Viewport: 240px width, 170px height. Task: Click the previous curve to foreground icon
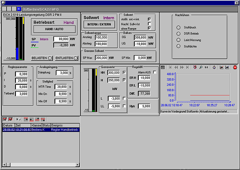pyautogui.click(x=222, y=67)
